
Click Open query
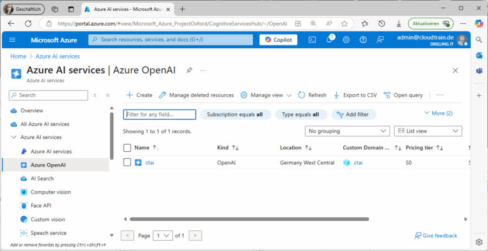(x=403, y=95)
